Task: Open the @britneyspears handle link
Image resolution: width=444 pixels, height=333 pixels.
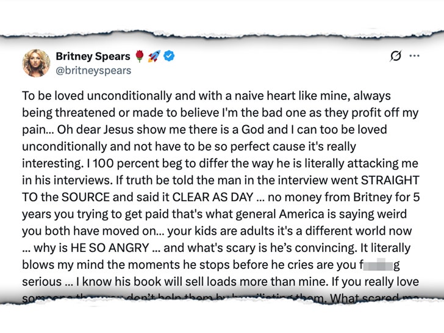Action: tap(93, 70)
